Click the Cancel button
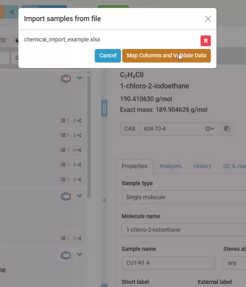Screen dimensions: 246x287 pyautogui.click(x=107, y=55)
